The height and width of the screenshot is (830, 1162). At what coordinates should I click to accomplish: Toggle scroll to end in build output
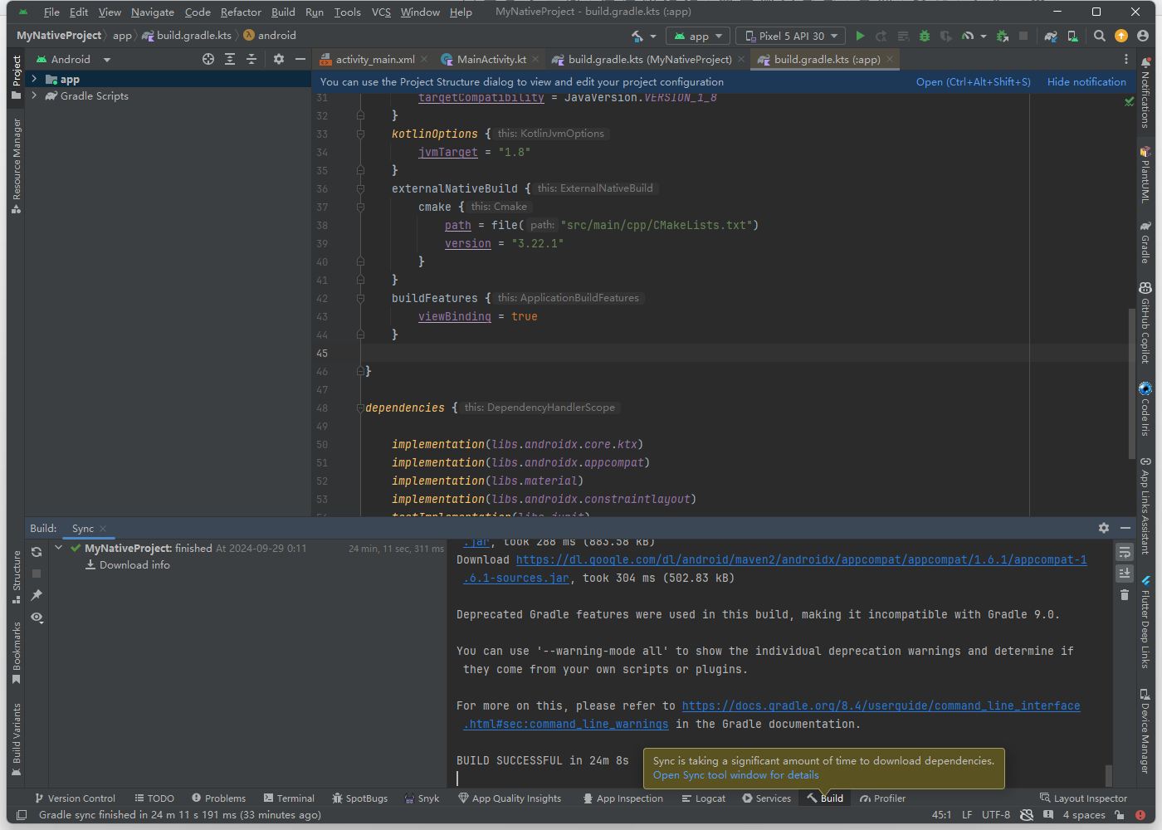[1125, 573]
